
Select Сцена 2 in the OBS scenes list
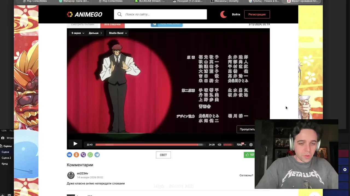pos(6,158)
